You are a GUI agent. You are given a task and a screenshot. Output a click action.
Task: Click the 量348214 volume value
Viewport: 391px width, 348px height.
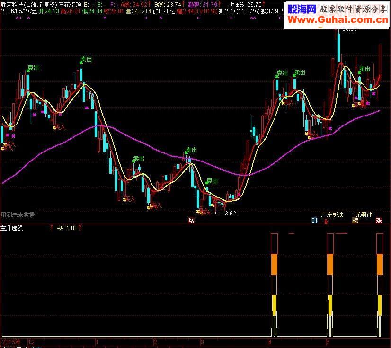click(138, 11)
